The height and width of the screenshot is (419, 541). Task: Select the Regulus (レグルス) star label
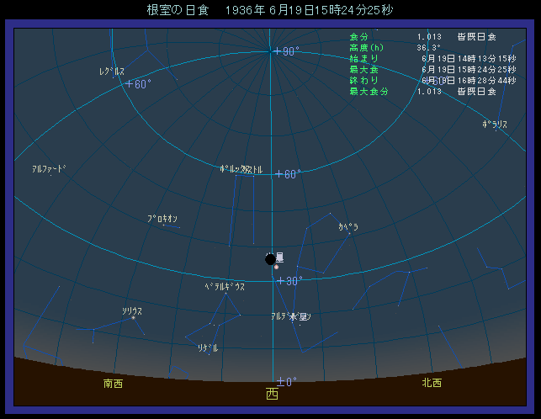click(111, 72)
